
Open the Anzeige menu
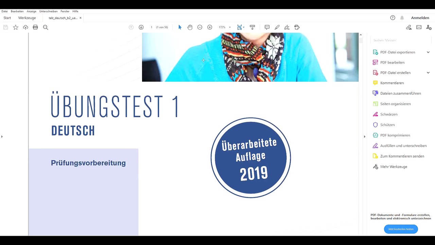(x=31, y=11)
